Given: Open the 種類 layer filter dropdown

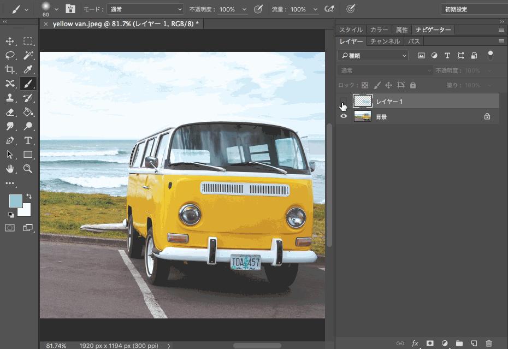Looking at the screenshot, I should (373, 55).
